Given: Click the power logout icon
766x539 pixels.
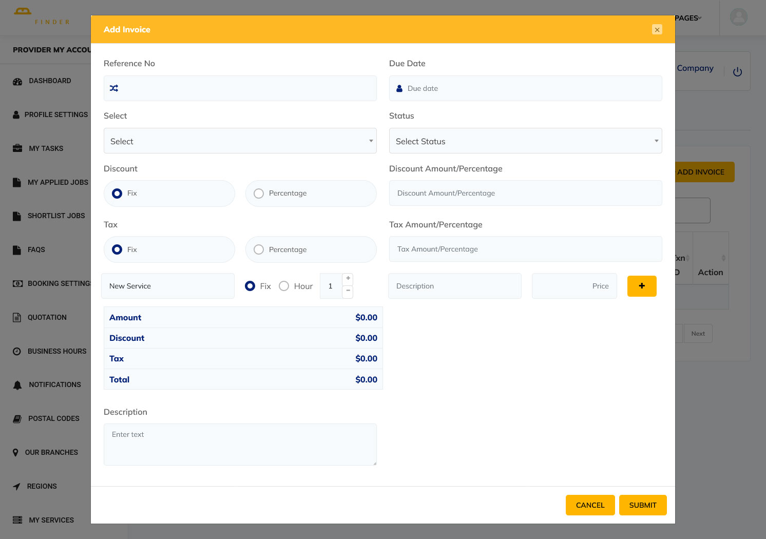Looking at the screenshot, I should (737, 72).
